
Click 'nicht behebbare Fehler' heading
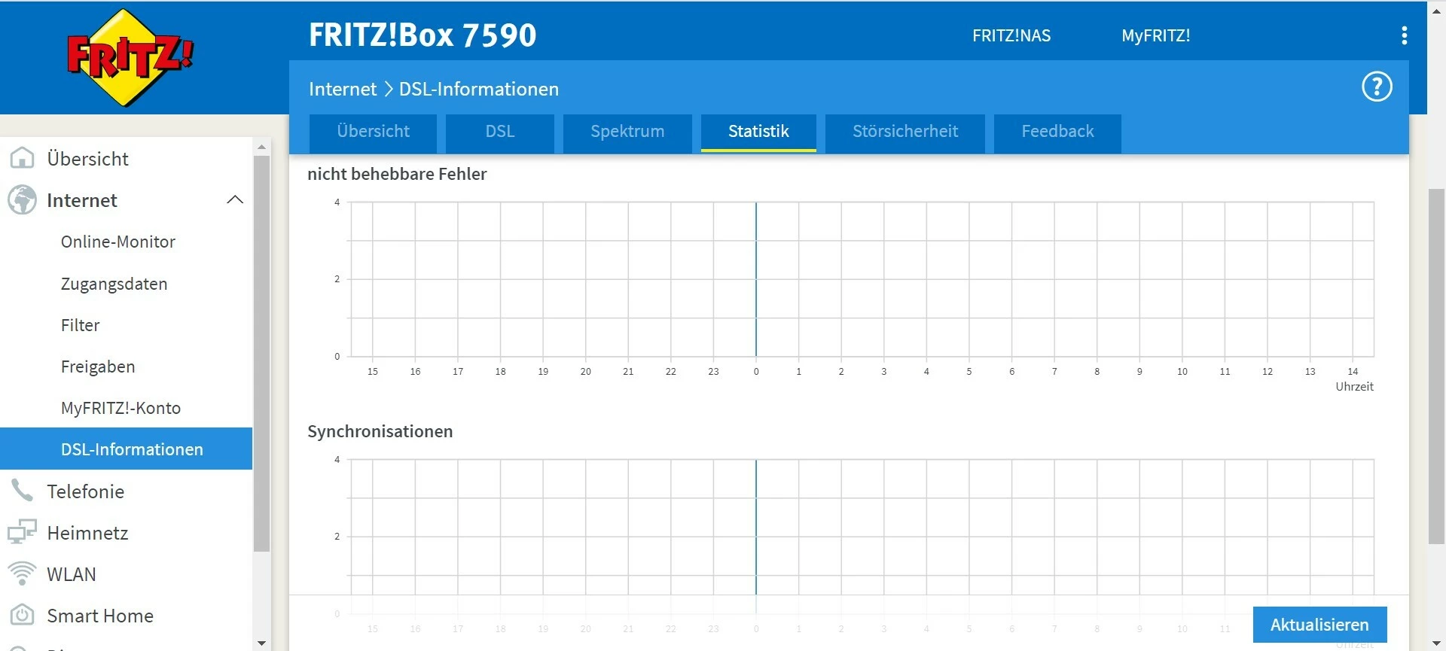pos(397,174)
